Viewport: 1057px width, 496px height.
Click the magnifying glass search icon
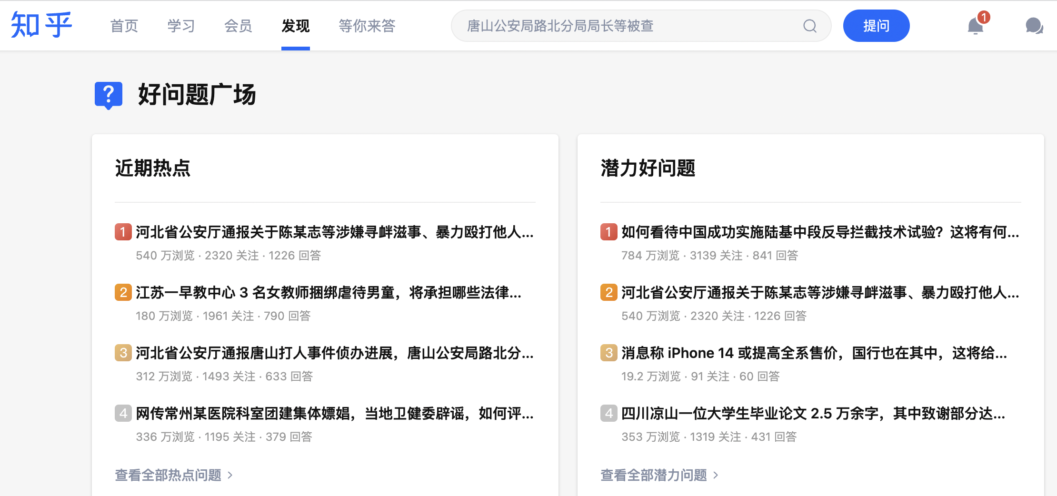tap(809, 26)
